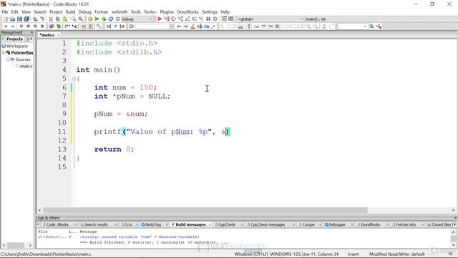Open the Debug build target dropdown

pos(137,19)
